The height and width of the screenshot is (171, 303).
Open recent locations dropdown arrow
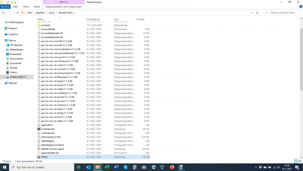[14, 13]
